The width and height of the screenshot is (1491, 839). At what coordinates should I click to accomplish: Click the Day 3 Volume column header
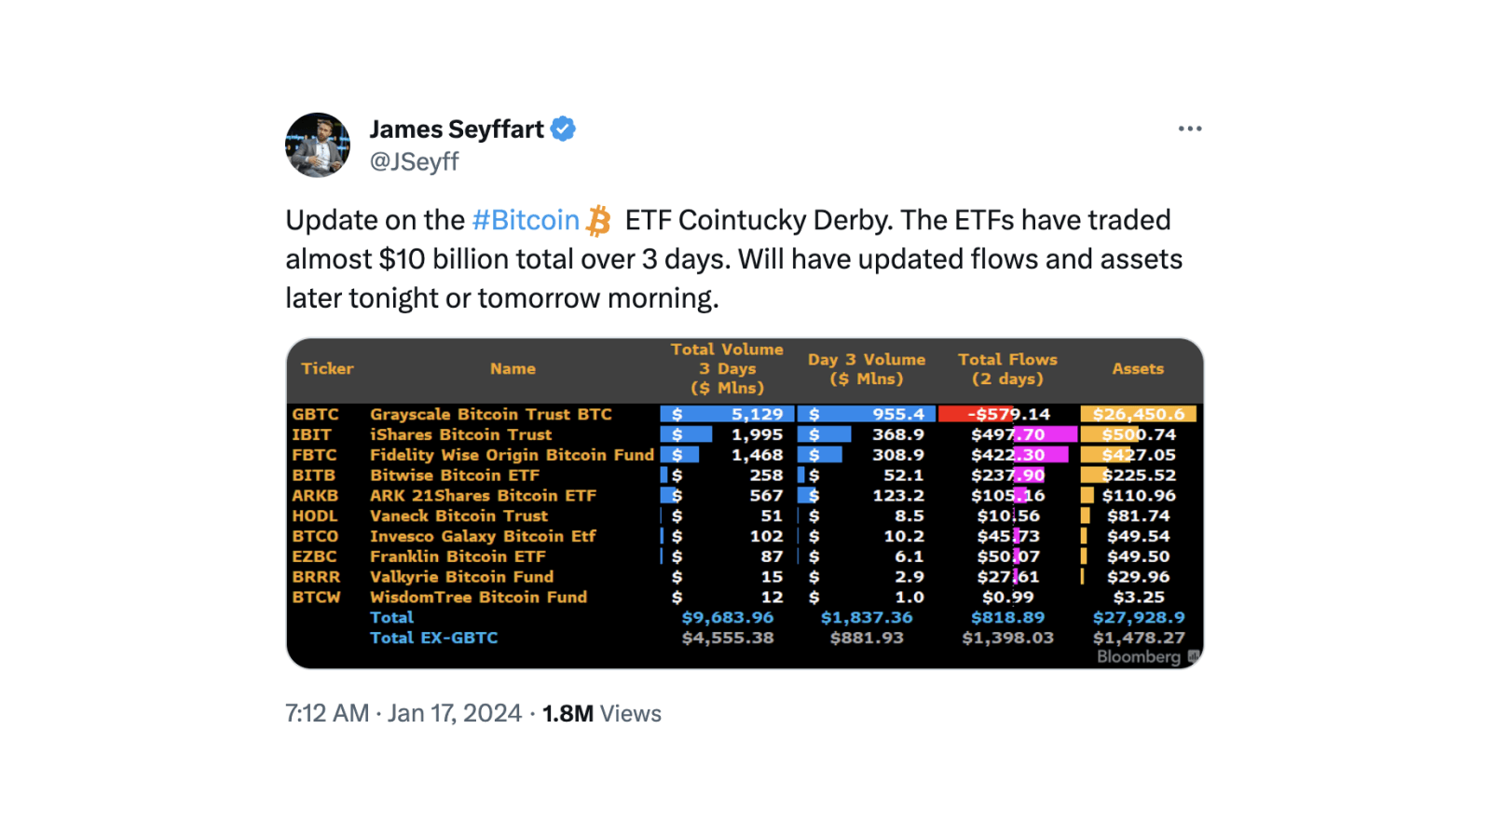(x=867, y=368)
